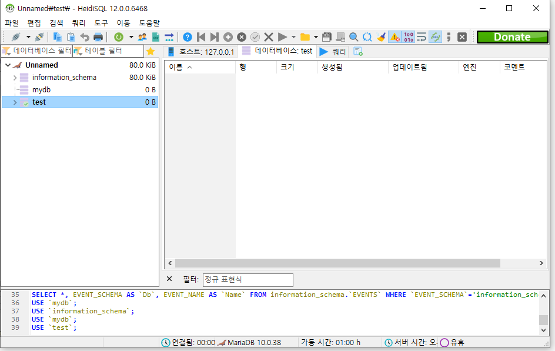Close the filter panel X button

(169, 279)
